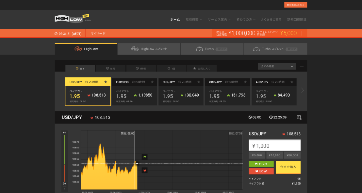The width and height of the screenshot is (362, 193).
Task: Expand the 初めての方 menu
Action: [x=246, y=20]
